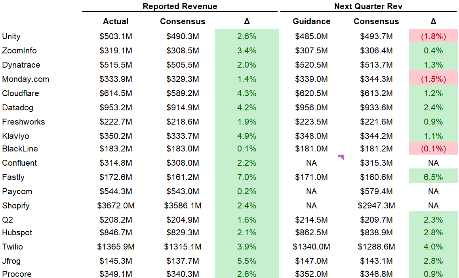Click the Datadog row label
This screenshot has width=459, height=278.
coord(17,108)
